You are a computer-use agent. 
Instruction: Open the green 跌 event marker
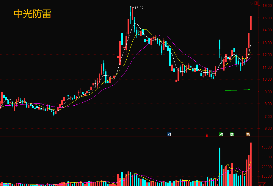click(x=221, y=135)
